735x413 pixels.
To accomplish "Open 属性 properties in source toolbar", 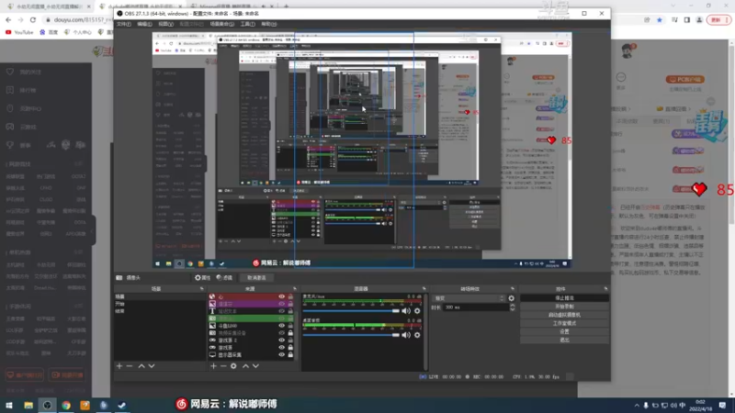I will tap(202, 278).
